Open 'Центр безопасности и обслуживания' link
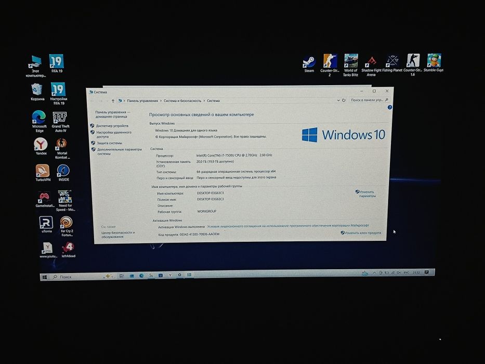The height and width of the screenshot is (364, 485). pos(118,235)
